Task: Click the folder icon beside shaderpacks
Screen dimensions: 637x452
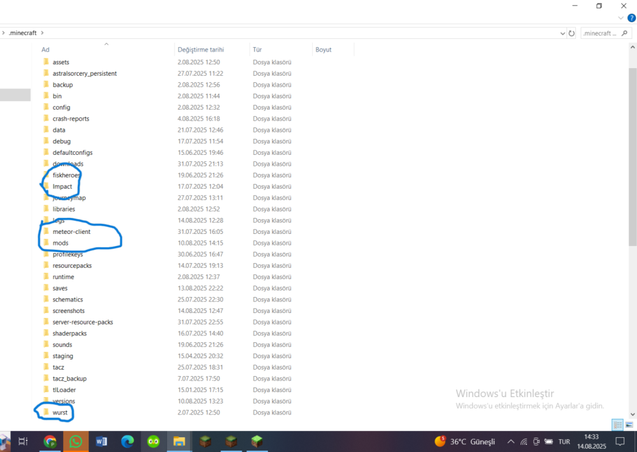Action: [46, 333]
